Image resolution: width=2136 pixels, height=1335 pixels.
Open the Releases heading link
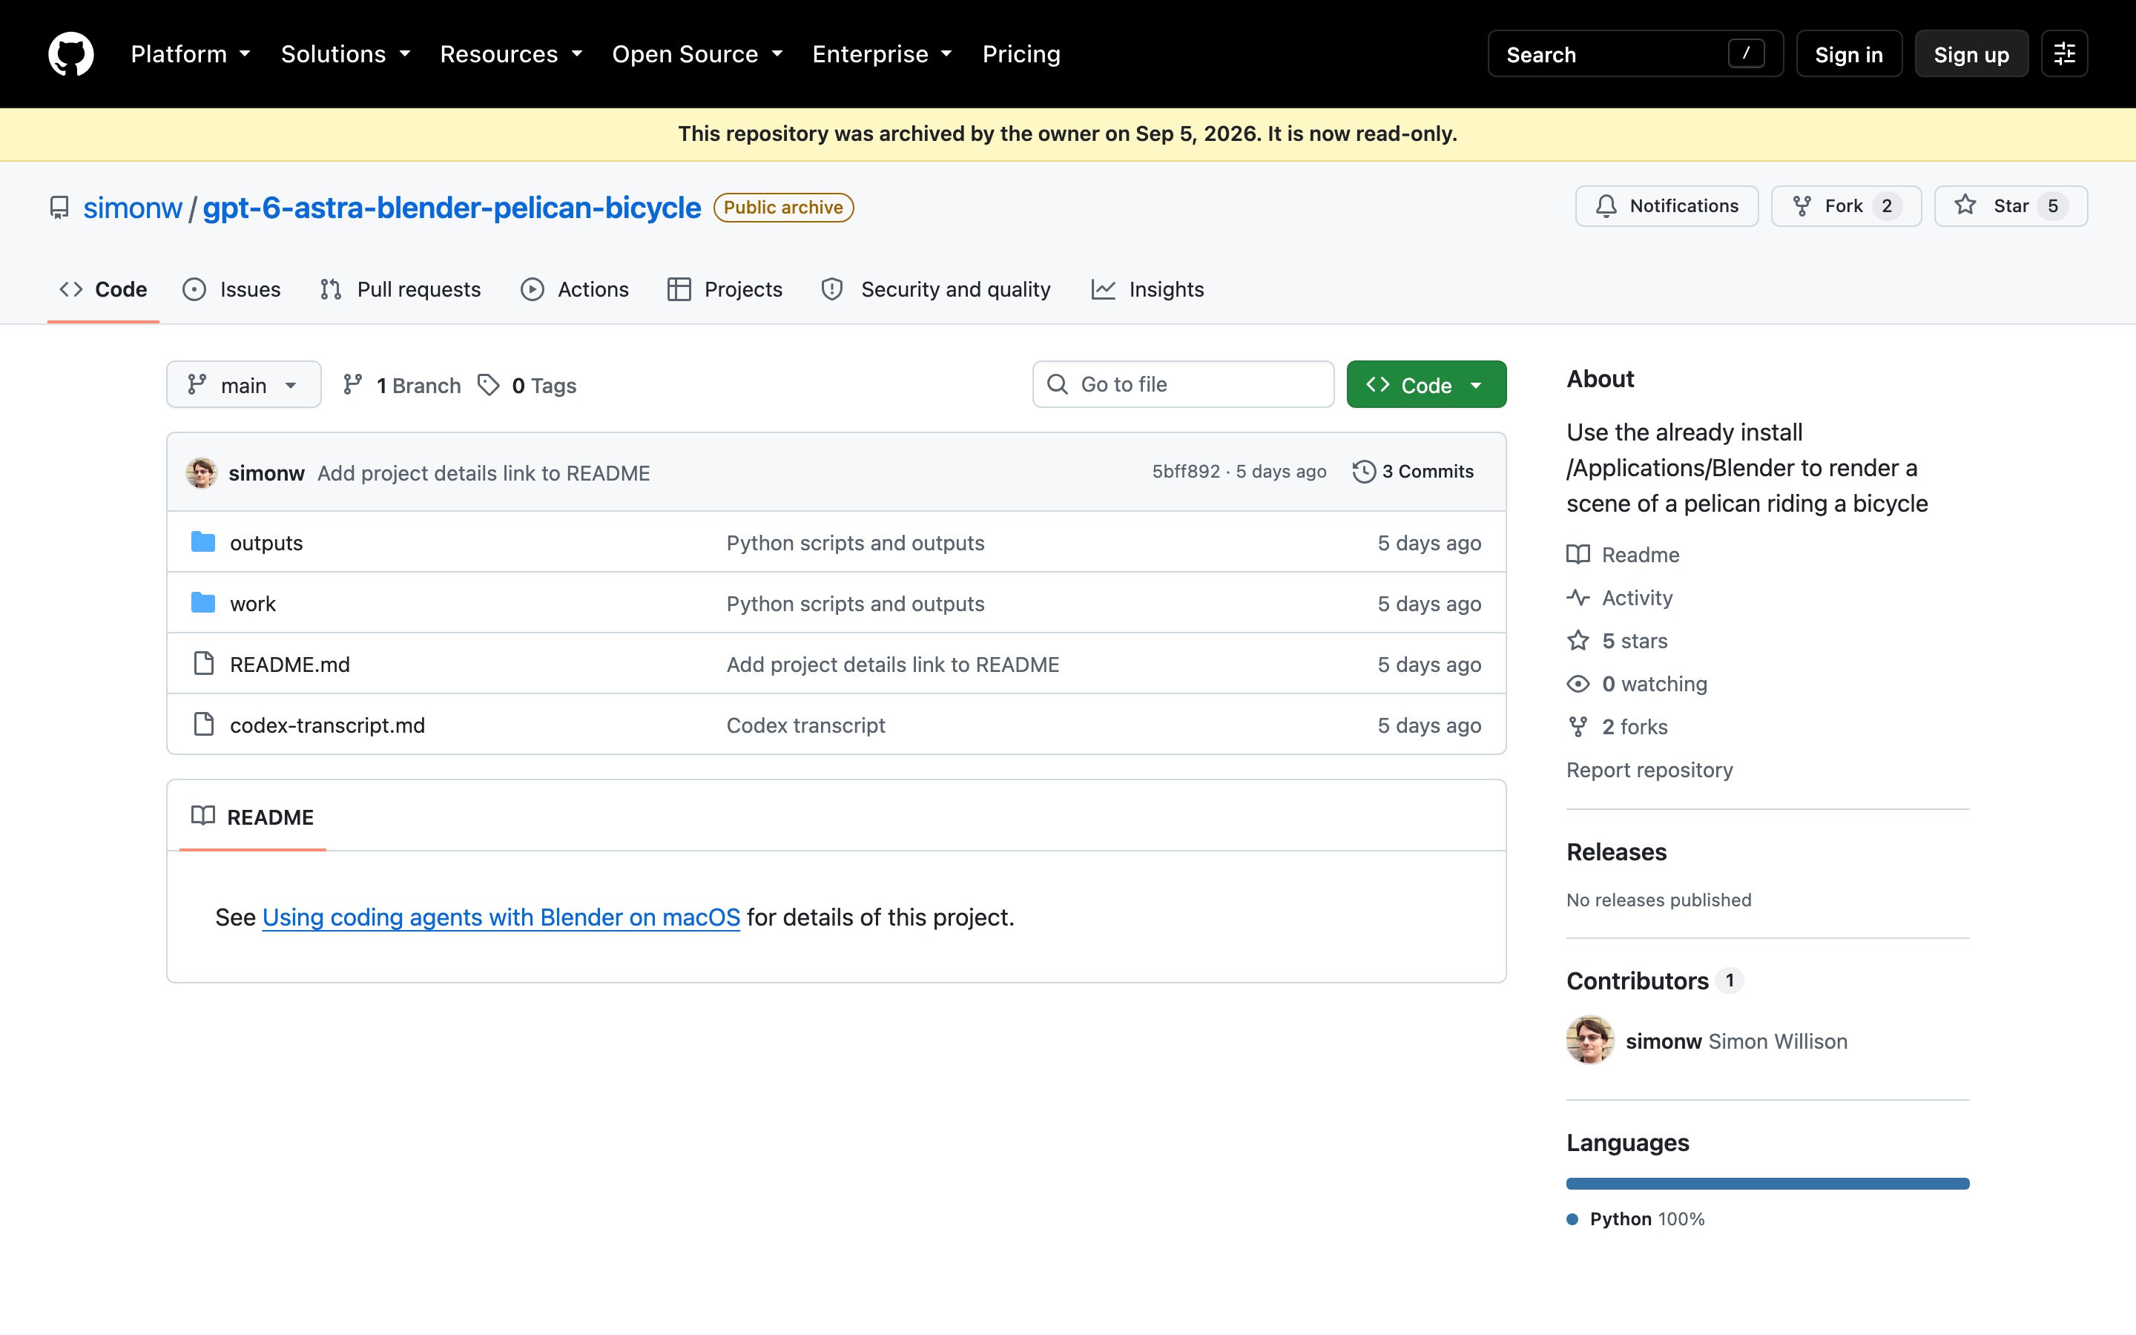tap(1616, 852)
